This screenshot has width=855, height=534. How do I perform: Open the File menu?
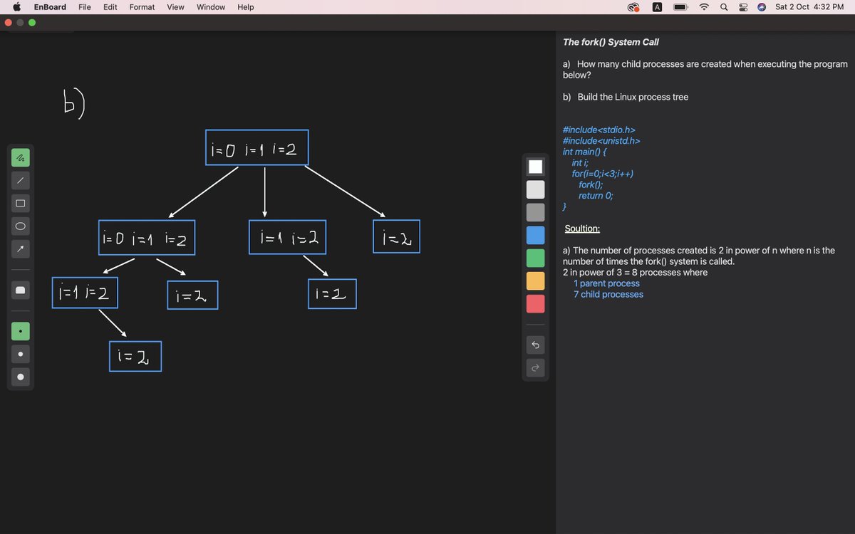[85, 7]
